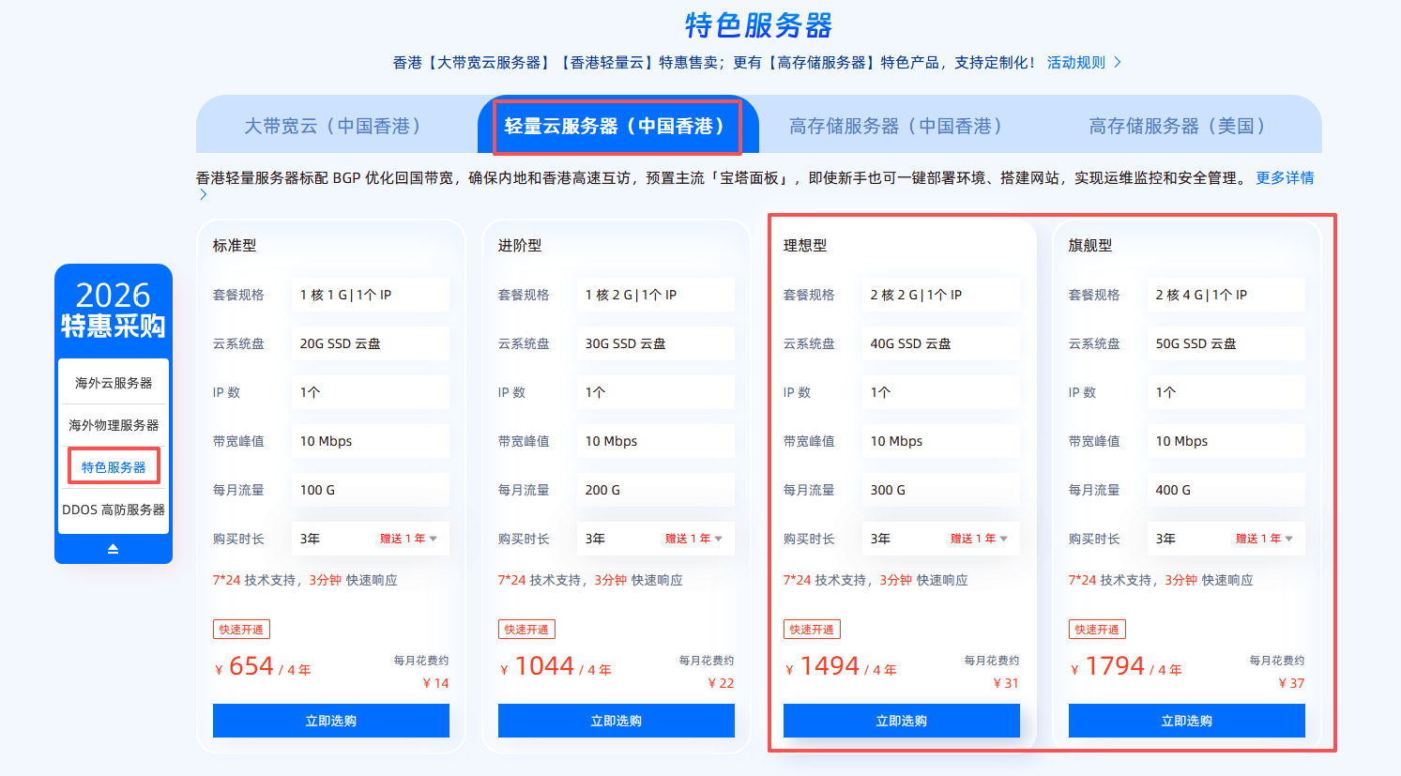This screenshot has width=1401, height=776.
Task: Expand the 购买时长 dropdown on 旗舰型 card
Action: [x=1226, y=538]
